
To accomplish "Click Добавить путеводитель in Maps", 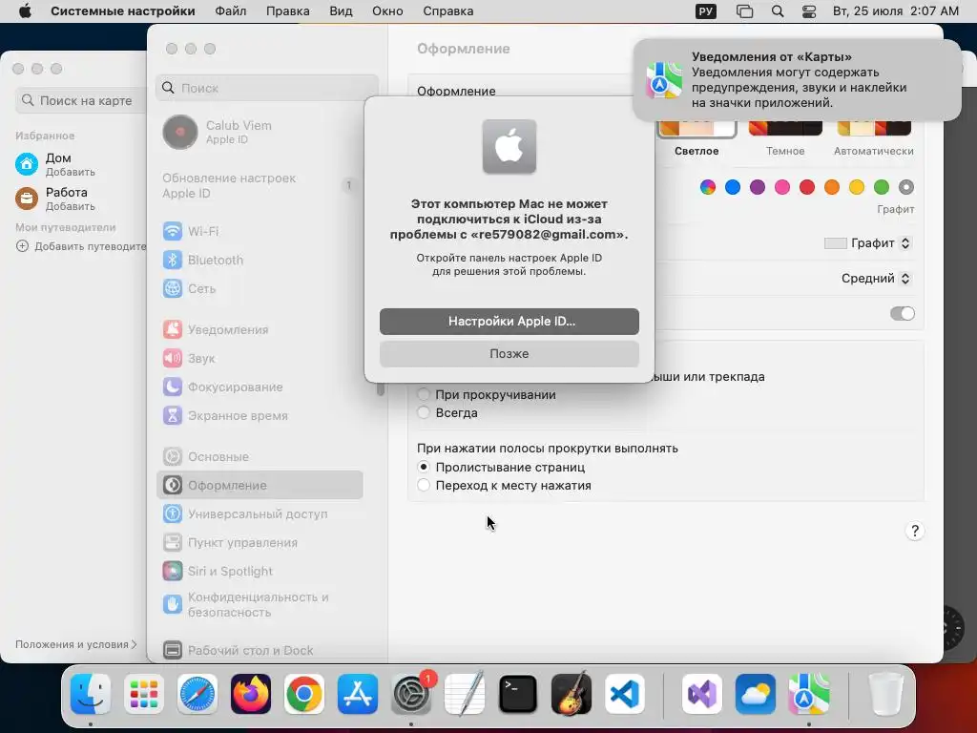I will point(80,246).
